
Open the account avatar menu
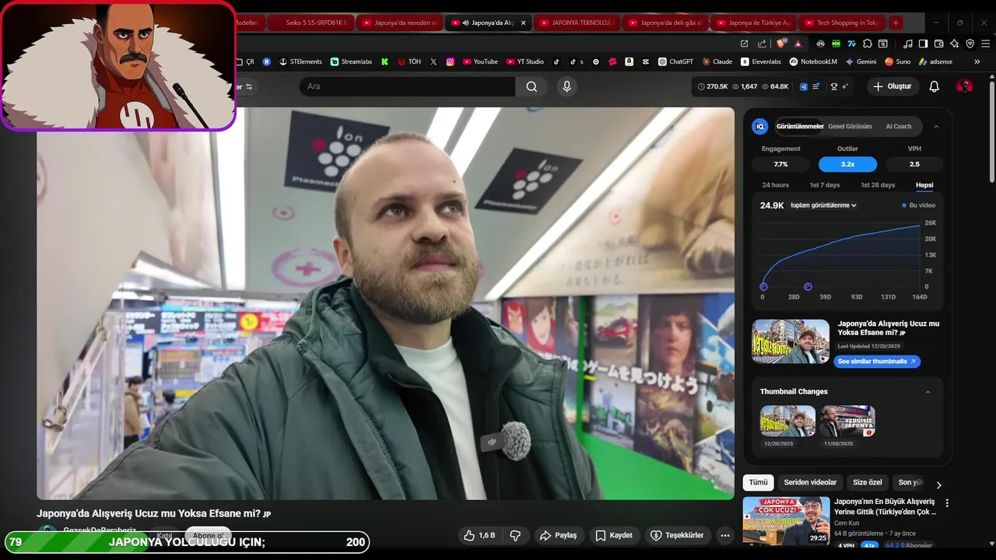tap(964, 86)
